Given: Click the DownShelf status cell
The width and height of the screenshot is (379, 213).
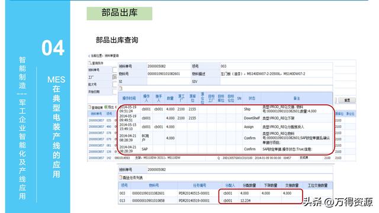Looking at the screenshot, I should point(252,118).
